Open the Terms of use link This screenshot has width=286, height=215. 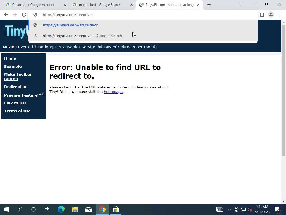point(17,111)
